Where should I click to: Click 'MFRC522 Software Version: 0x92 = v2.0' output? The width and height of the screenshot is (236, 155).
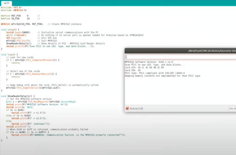[149, 62]
